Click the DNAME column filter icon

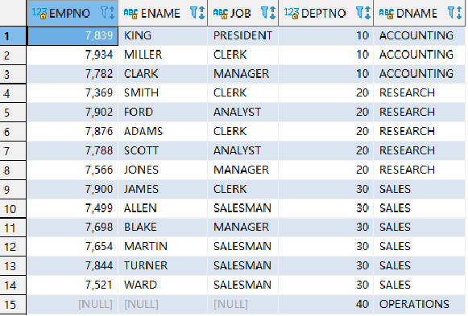452,13
